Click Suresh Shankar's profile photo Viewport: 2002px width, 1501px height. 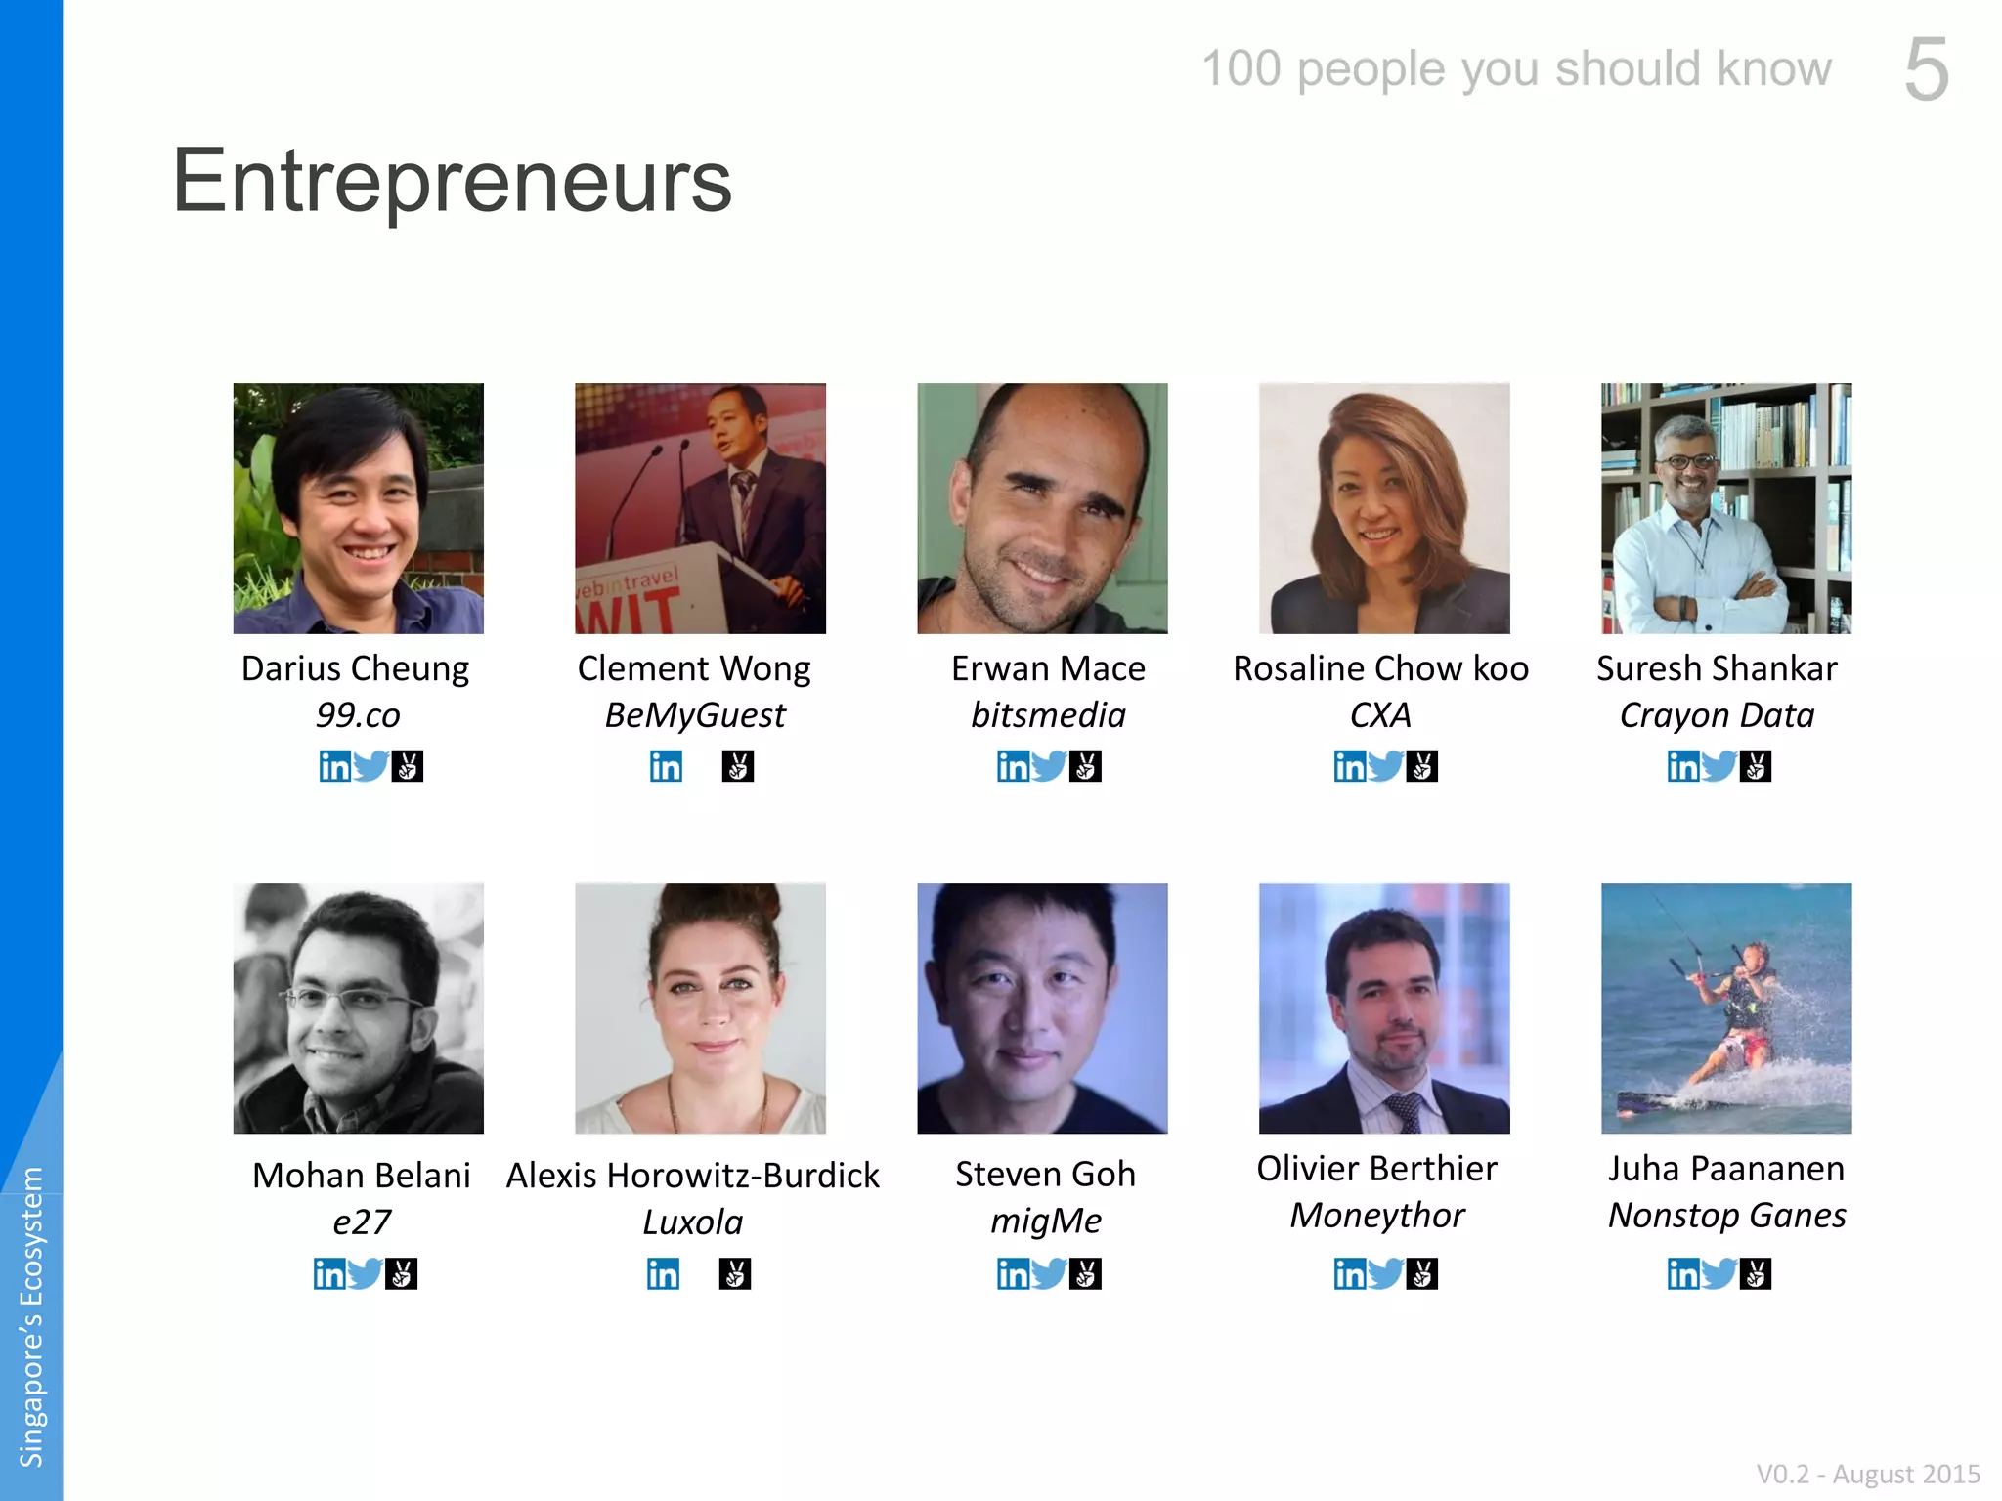point(1726,508)
